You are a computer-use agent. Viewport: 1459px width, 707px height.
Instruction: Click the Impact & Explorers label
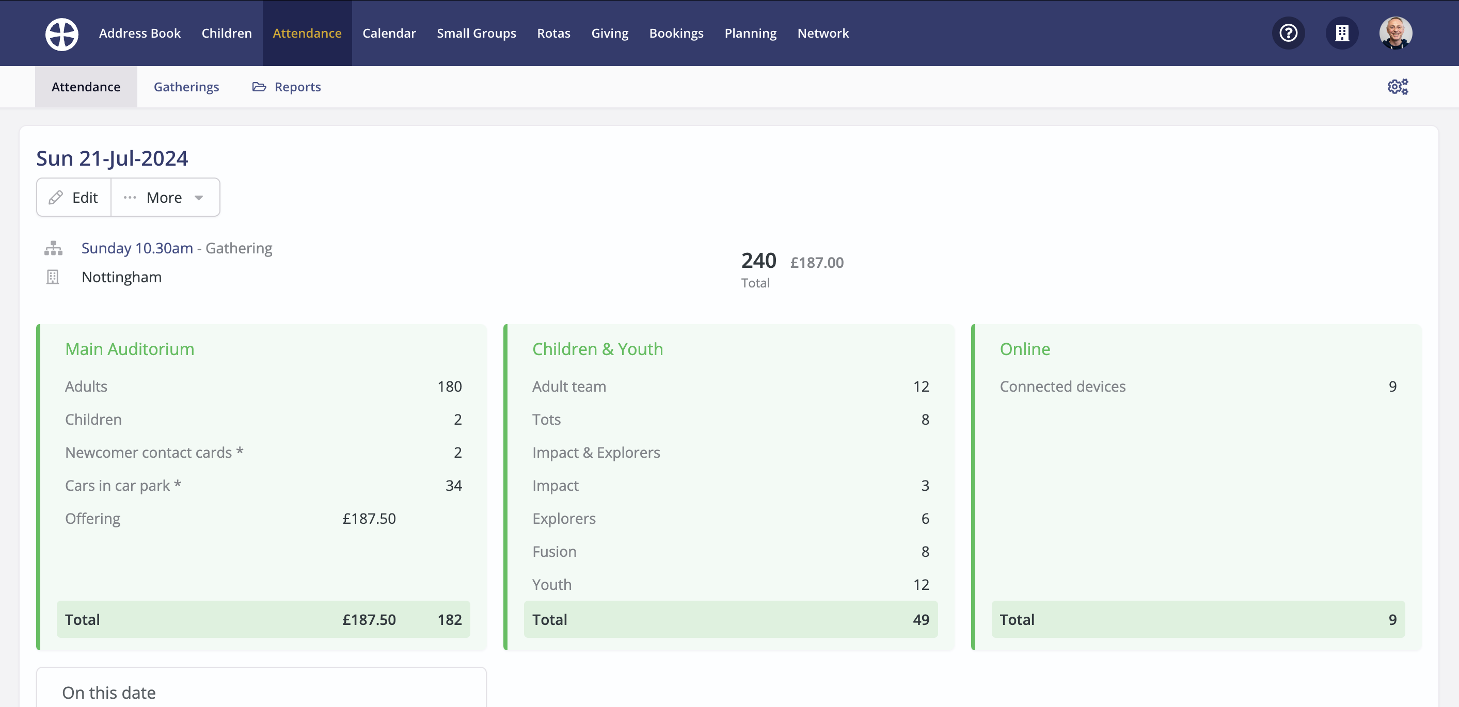point(596,453)
